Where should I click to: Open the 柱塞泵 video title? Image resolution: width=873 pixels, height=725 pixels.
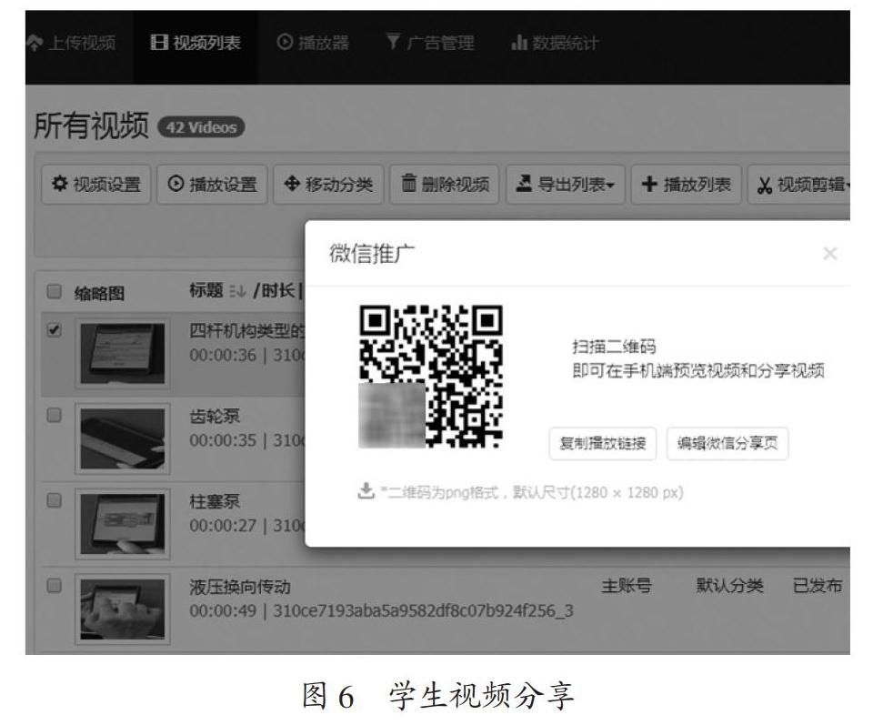tap(215, 501)
